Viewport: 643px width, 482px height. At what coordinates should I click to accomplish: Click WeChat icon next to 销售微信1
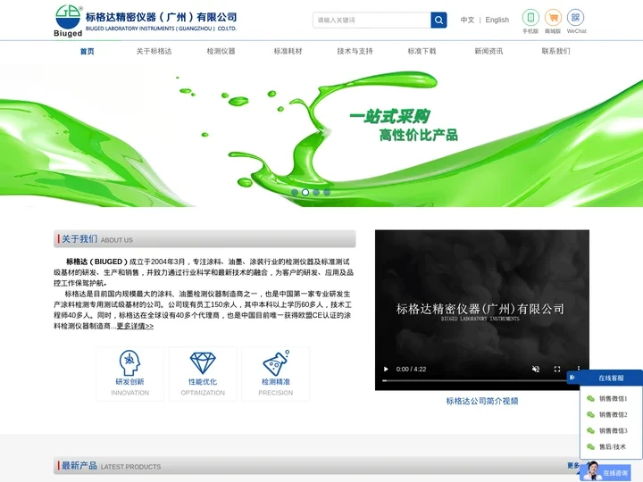(x=590, y=398)
